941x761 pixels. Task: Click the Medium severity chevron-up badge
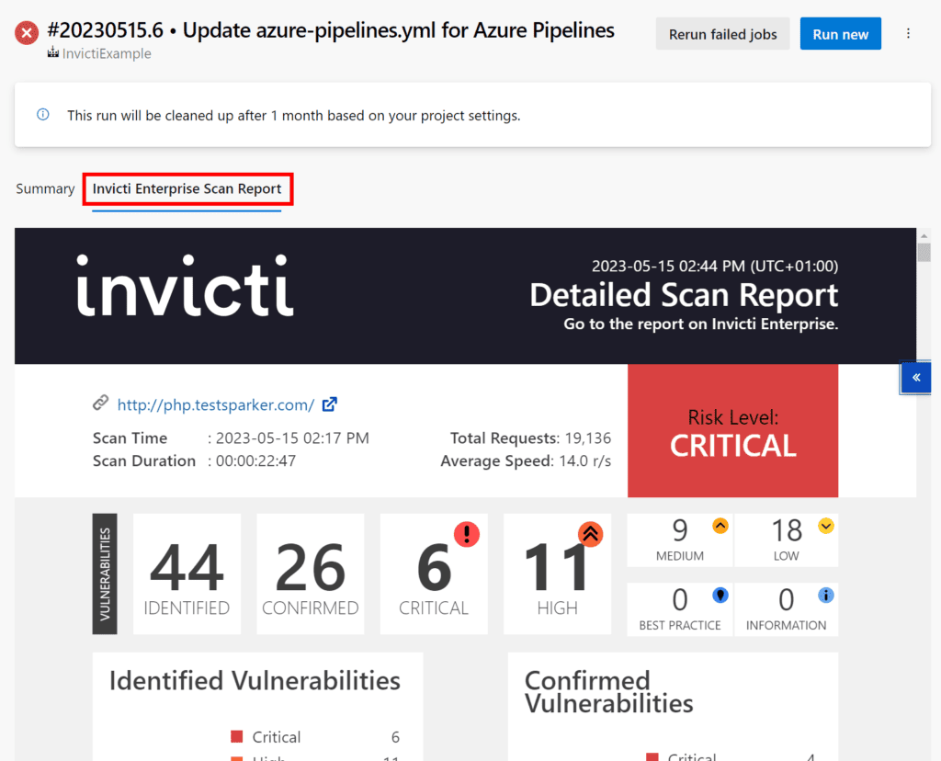coord(721,525)
